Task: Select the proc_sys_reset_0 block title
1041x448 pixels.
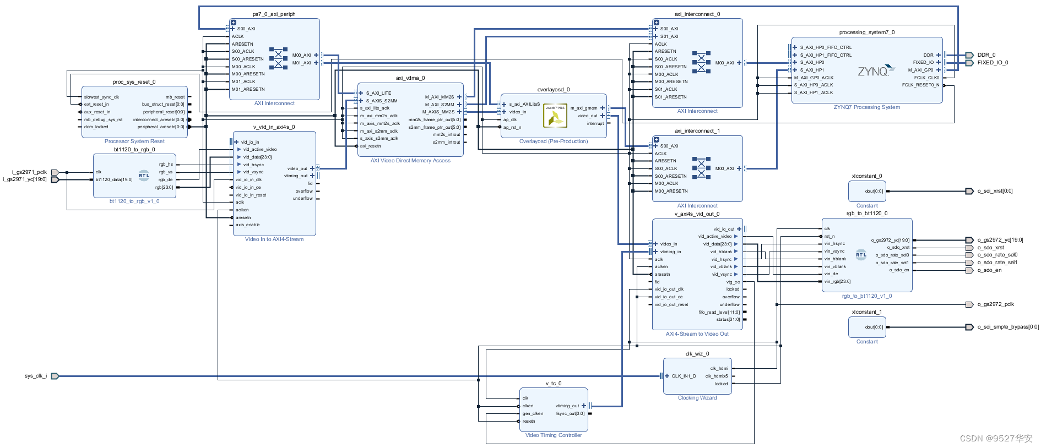Action: [134, 82]
